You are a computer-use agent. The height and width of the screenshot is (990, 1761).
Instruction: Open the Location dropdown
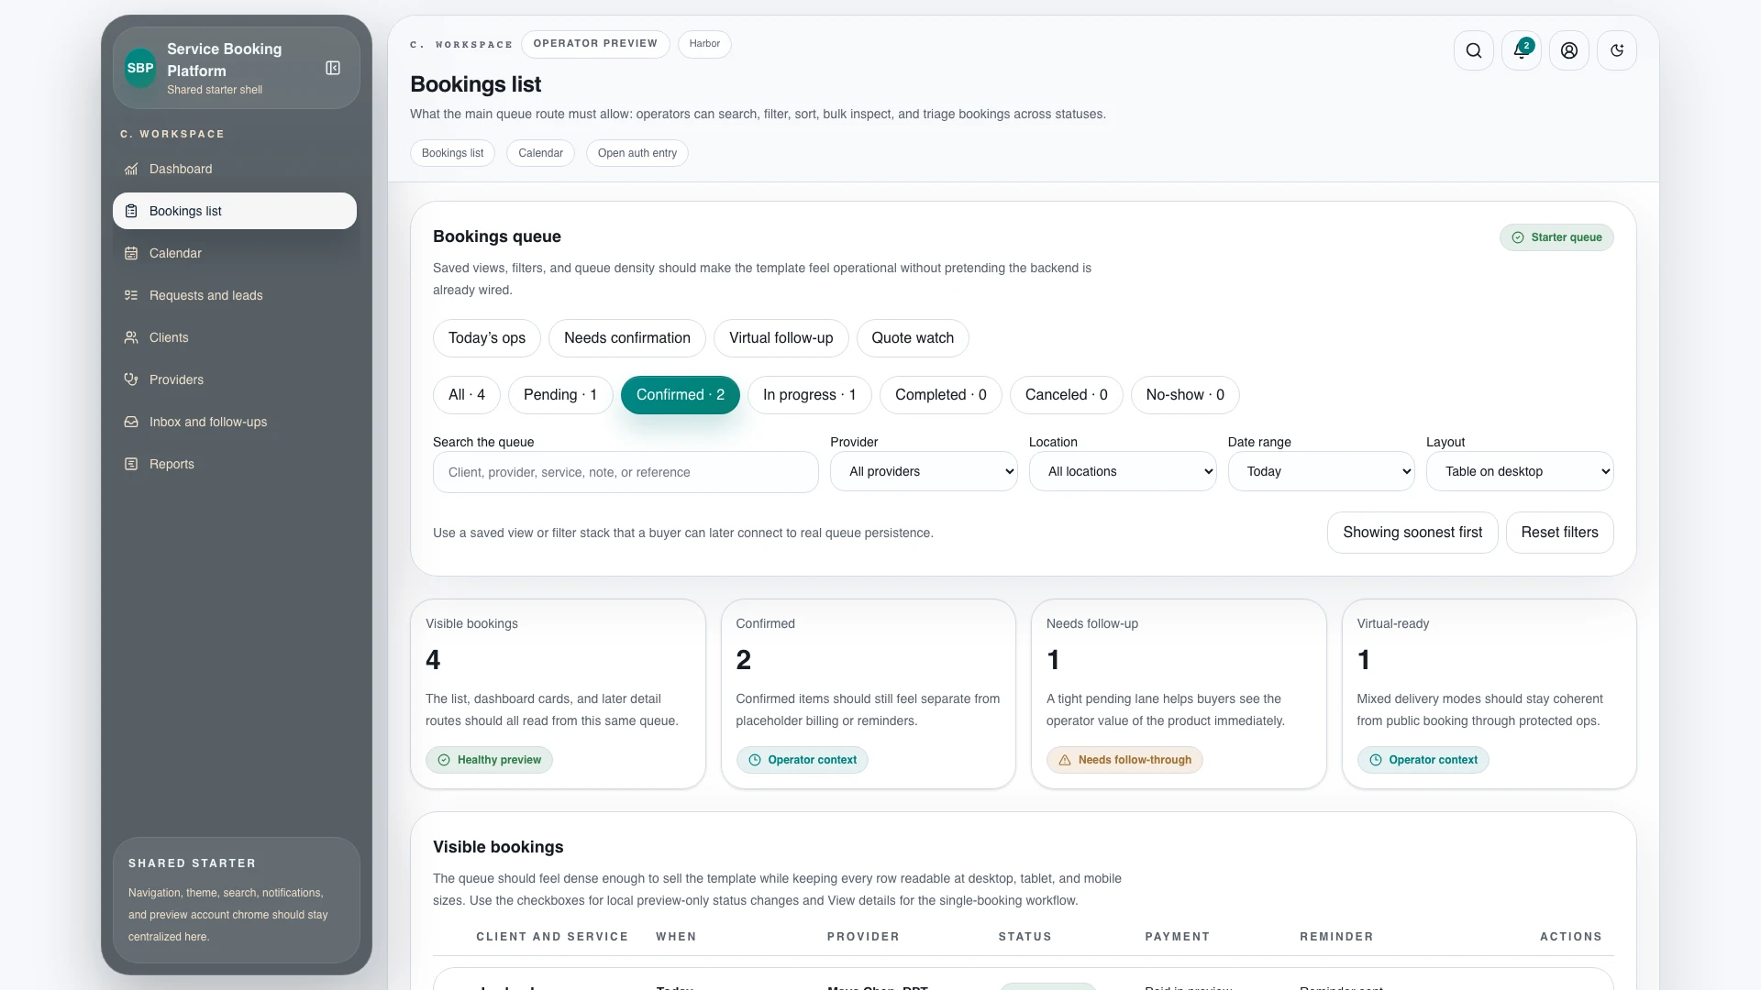coord(1123,471)
